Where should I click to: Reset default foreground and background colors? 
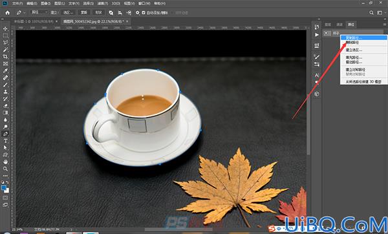point(3,182)
